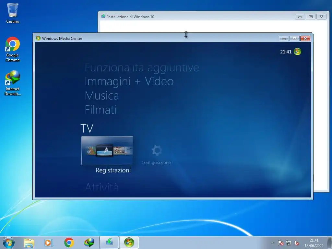Maximize the Installazione di Windows 10 window
The width and height of the screenshot is (332, 249).
pyautogui.click(x=311, y=17)
